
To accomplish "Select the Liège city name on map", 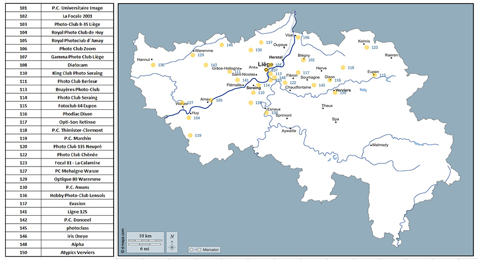I will tap(266, 64).
